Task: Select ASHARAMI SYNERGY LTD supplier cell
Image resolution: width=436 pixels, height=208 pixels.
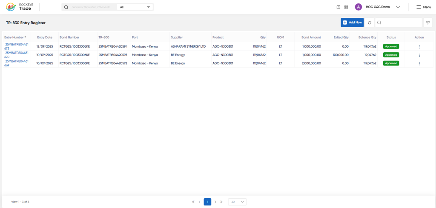Action: coord(188,47)
